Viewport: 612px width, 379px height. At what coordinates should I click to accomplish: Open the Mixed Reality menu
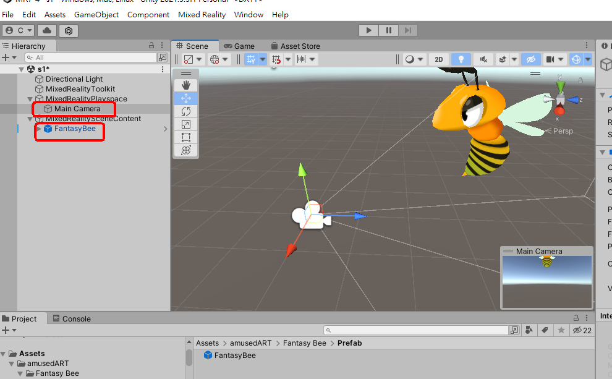[202, 14]
